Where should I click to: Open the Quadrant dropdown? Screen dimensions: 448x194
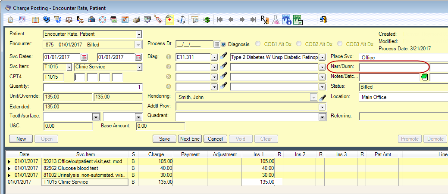coord(322,117)
